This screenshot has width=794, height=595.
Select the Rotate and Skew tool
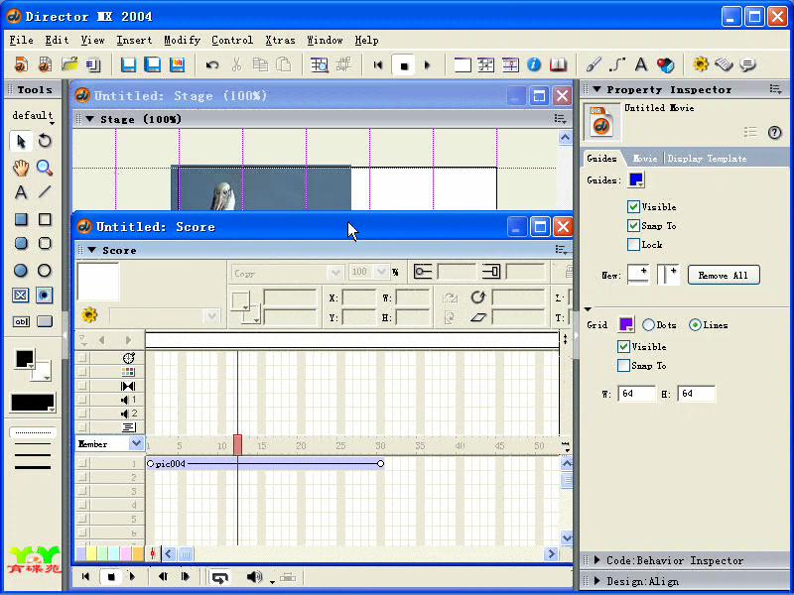point(45,141)
